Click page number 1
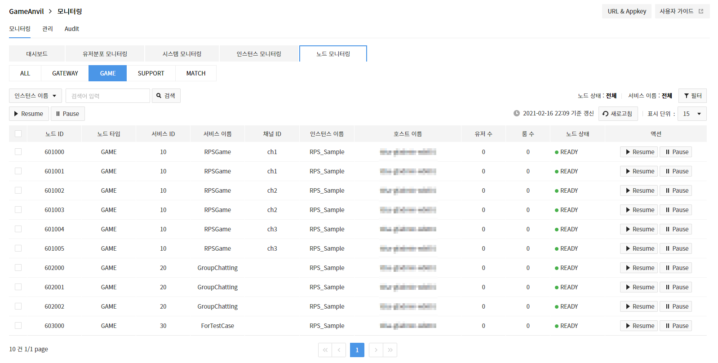This screenshot has width=718, height=363. pos(357,350)
